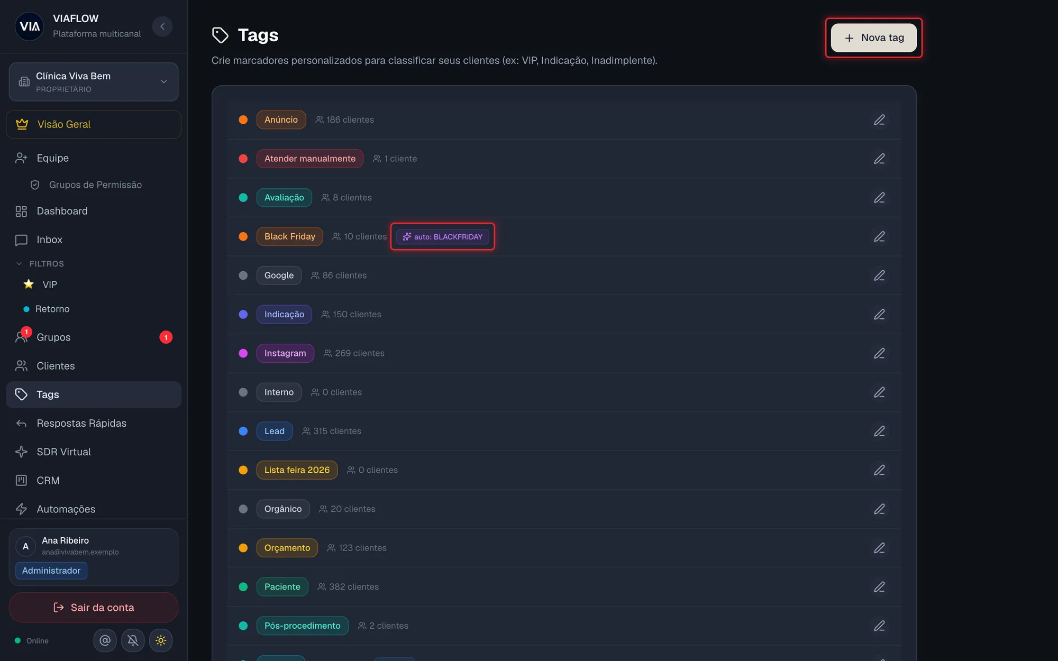Open Automações in sidebar
The width and height of the screenshot is (1058, 661).
click(94, 509)
